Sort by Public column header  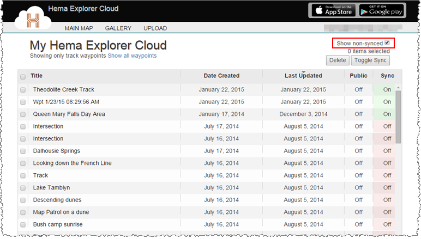[x=358, y=76]
